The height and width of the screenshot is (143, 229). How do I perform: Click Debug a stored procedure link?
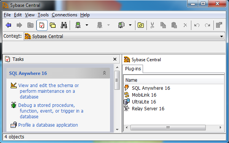click(51, 111)
